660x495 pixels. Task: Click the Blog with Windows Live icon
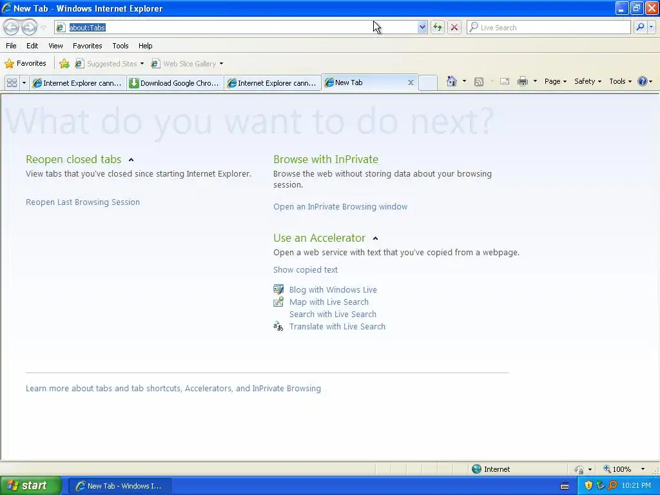tap(278, 289)
